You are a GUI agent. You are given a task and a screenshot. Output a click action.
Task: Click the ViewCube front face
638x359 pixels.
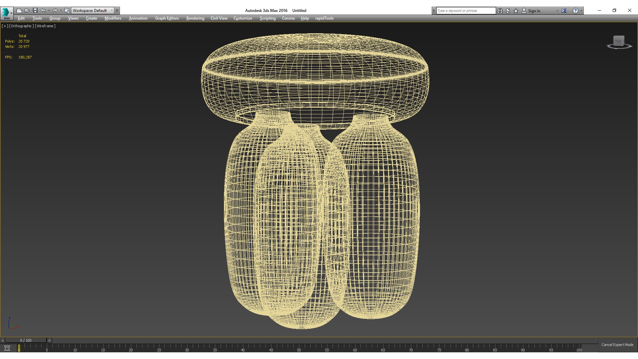pyautogui.click(x=618, y=41)
